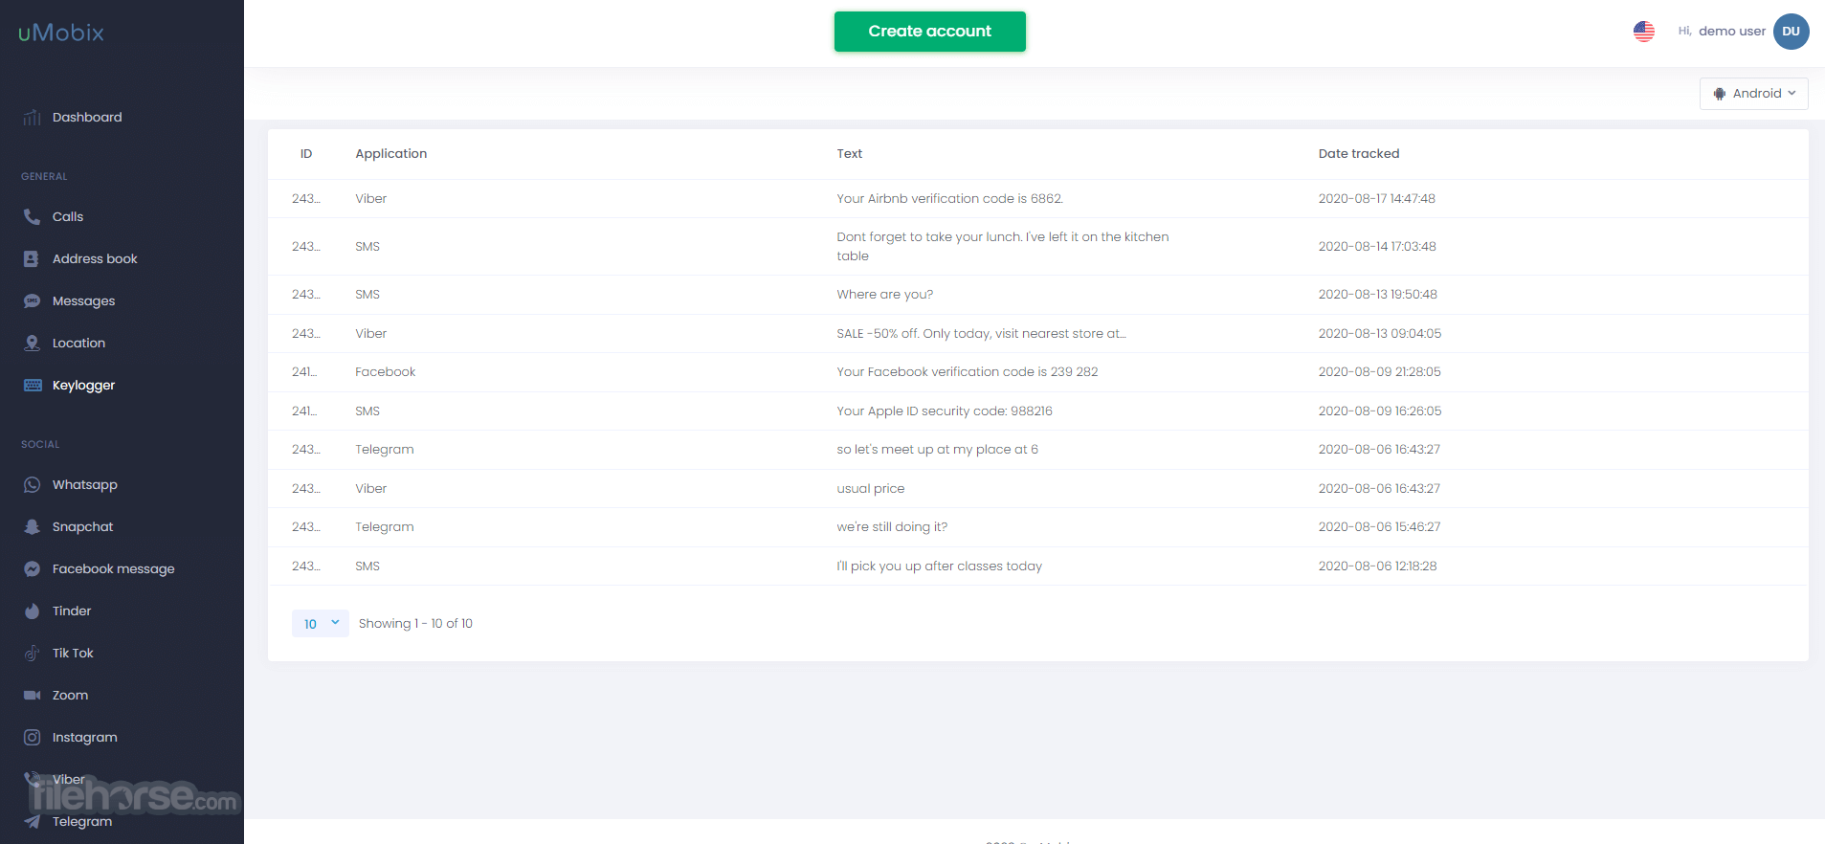The image size is (1825, 844).
Task: Click the DU user avatar
Action: click(x=1792, y=32)
